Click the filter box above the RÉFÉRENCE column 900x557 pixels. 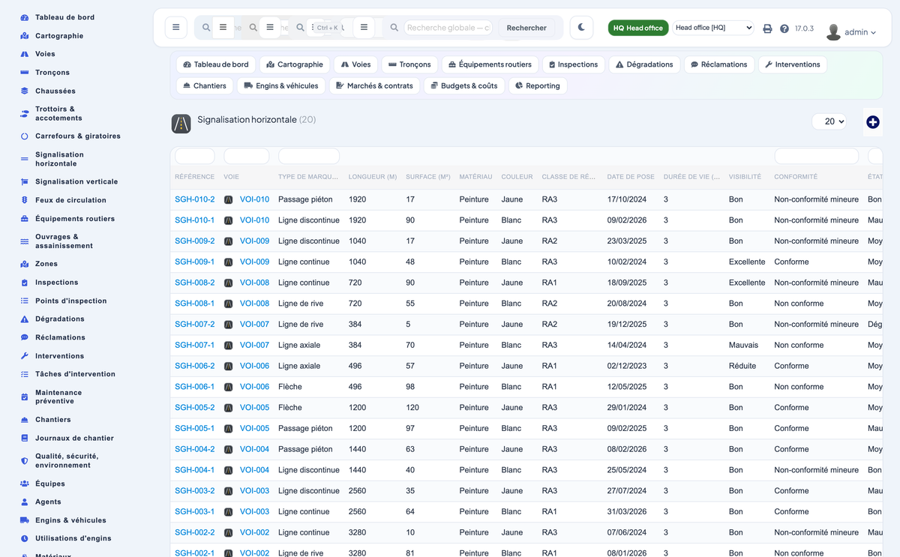(x=195, y=156)
